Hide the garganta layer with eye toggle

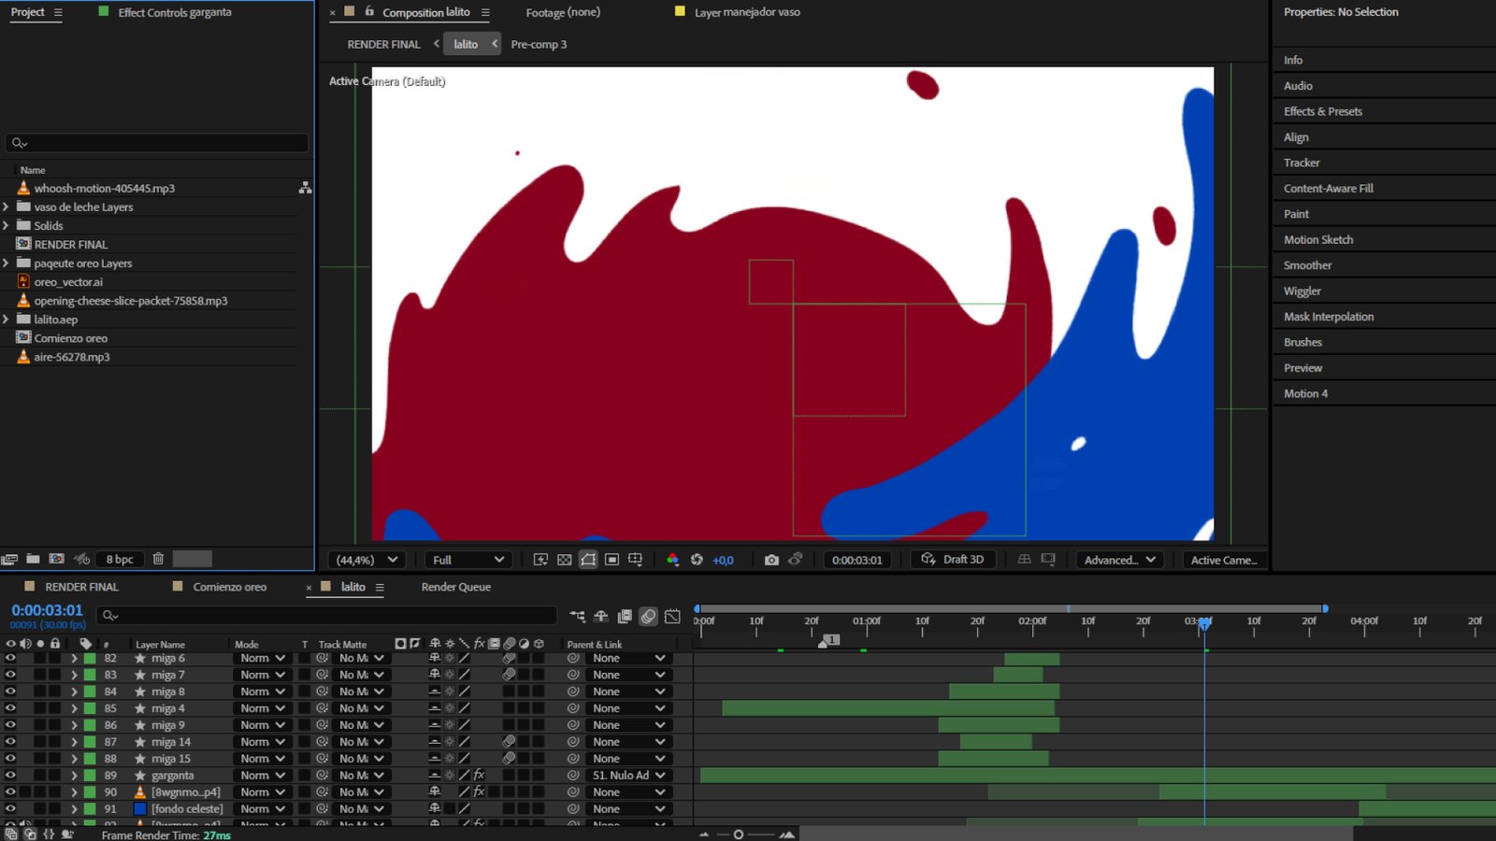[10, 776]
